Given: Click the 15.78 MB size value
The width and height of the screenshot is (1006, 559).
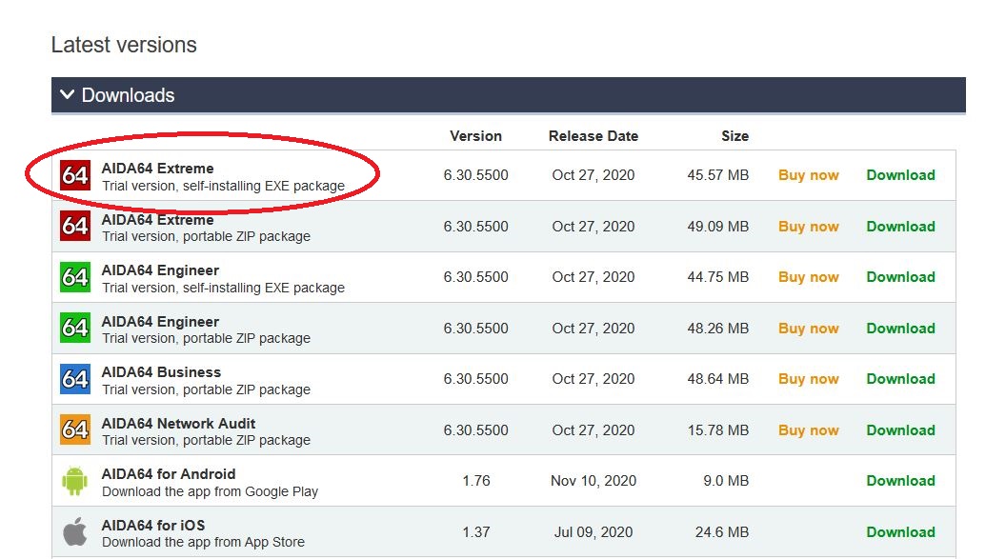Looking at the screenshot, I should (x=718, y=430).
